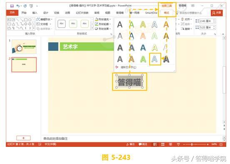The image size is (230, 164).
Task: Apply the second Abc shape style
Action: [73, 24]
